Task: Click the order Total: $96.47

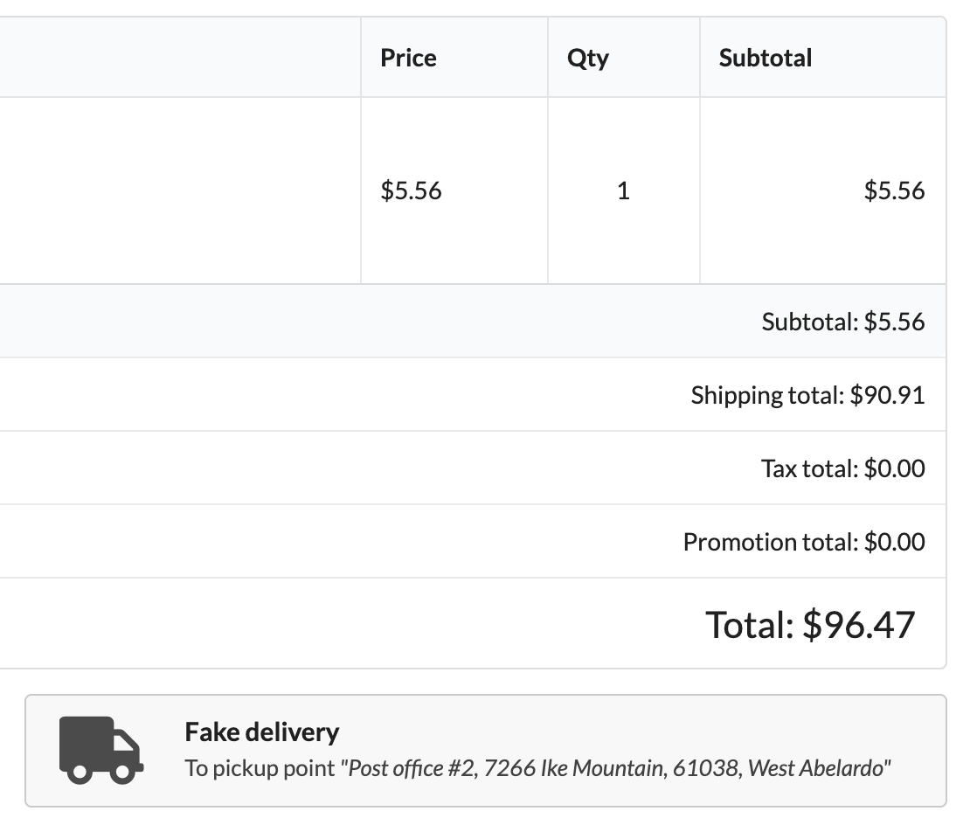Action: point(809,624)
